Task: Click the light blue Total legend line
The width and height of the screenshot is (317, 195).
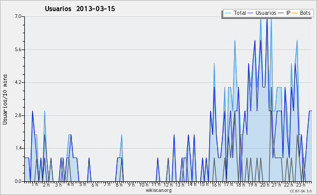Action: coord(228,13)
